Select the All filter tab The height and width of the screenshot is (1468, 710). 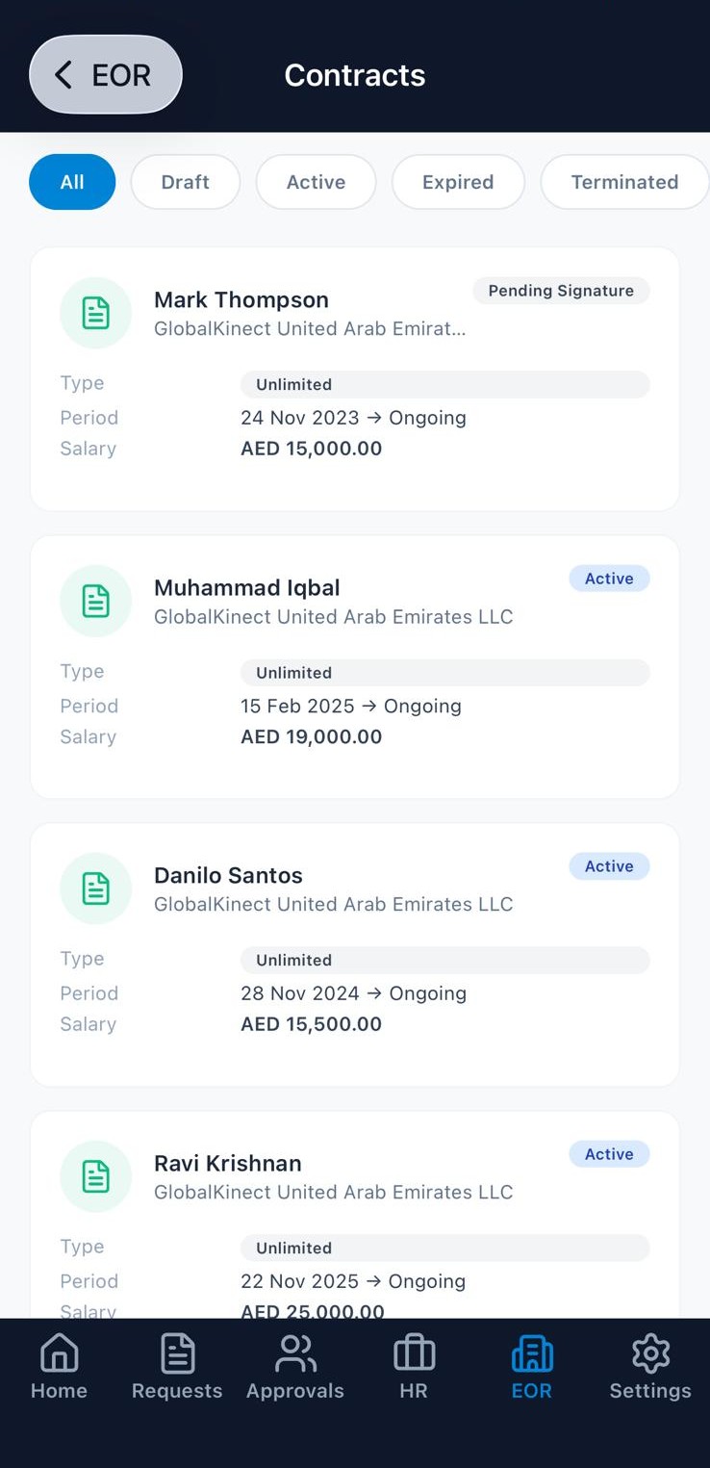tap(72, 182)
